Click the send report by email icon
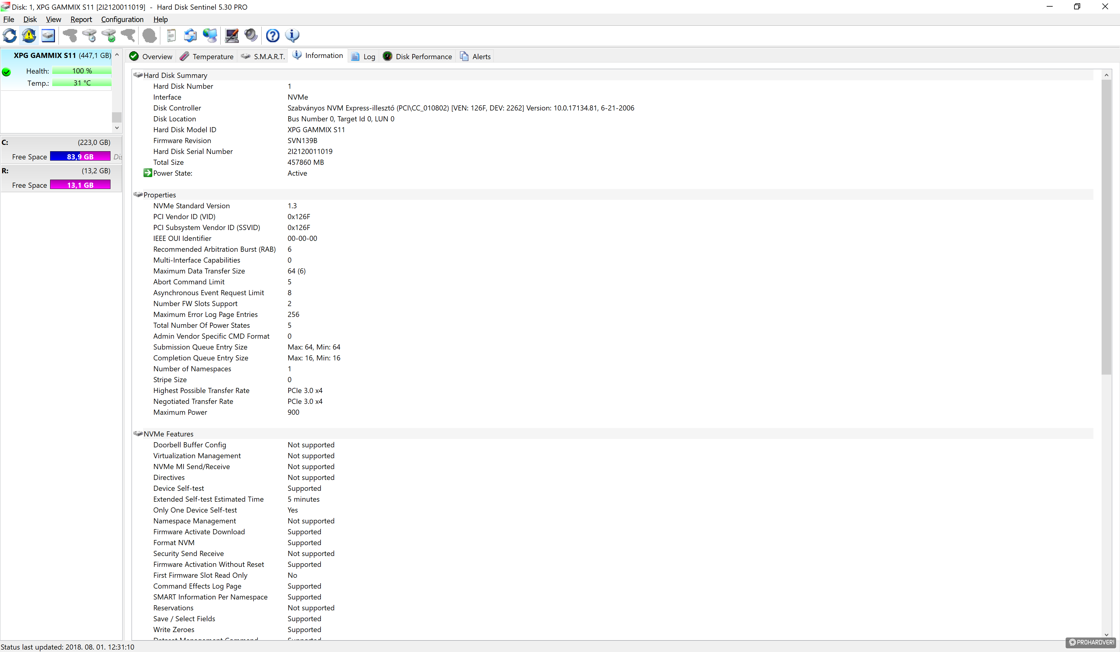 190,36
